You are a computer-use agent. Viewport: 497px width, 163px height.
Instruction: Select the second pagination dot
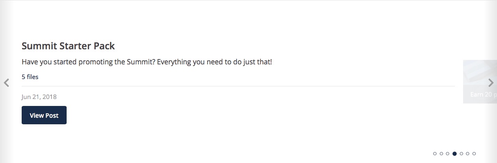(441, 154)
